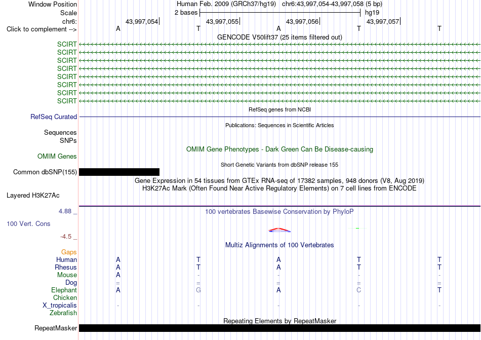Open the RefSeq genes from NCBI title
The width and height of the screenshot is (481, 340).
click(x=279, y=109)
